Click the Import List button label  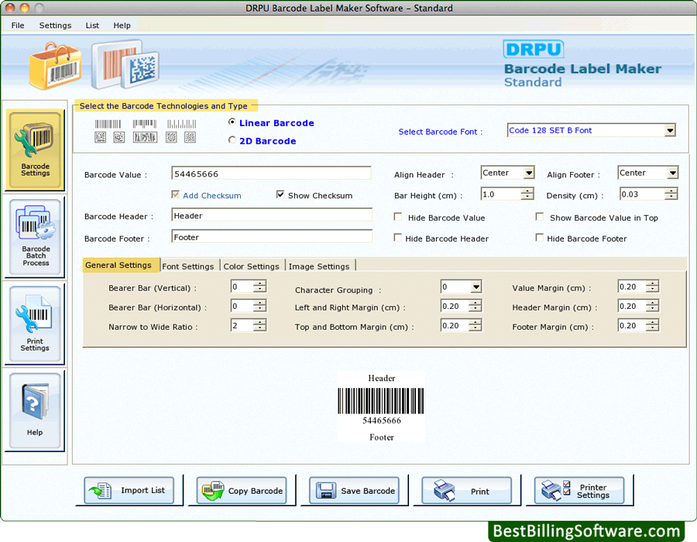[142, 490]
